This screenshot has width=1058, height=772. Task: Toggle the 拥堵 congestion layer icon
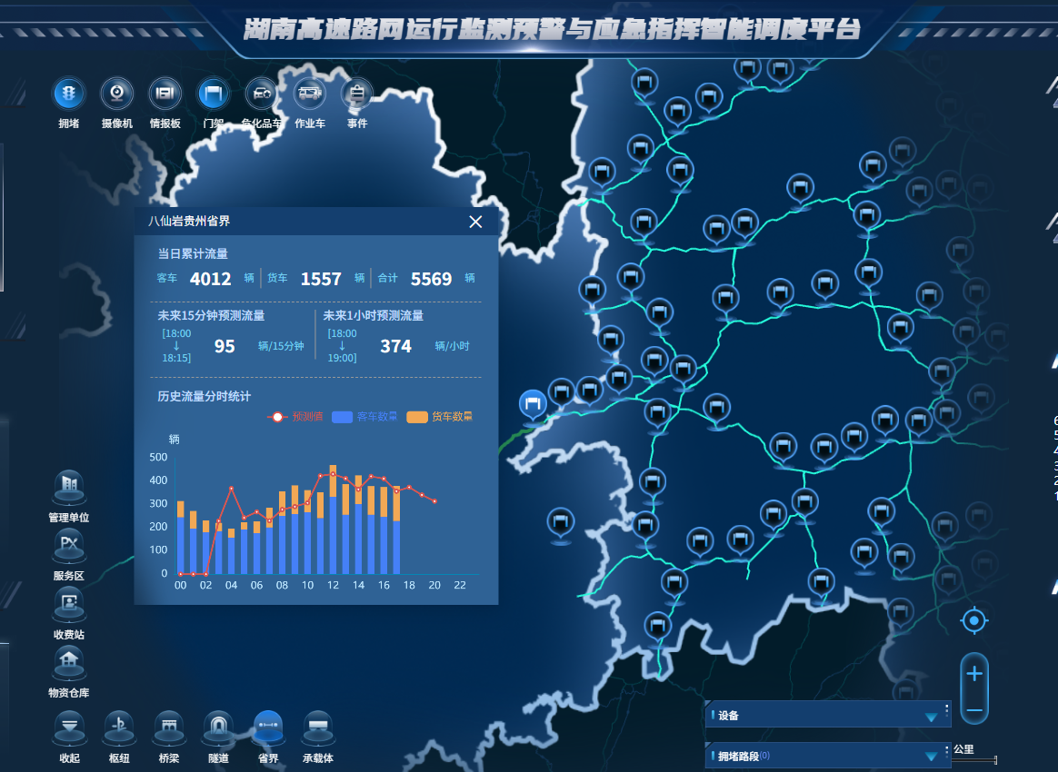pos(69,94)
